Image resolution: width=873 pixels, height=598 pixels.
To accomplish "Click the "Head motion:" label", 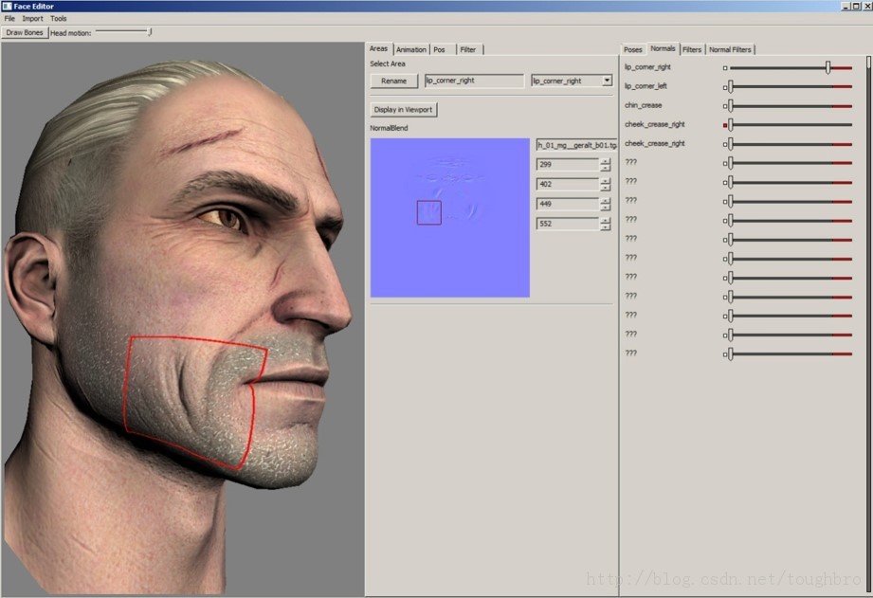I will pyautogui.click(x=71, y=33).
